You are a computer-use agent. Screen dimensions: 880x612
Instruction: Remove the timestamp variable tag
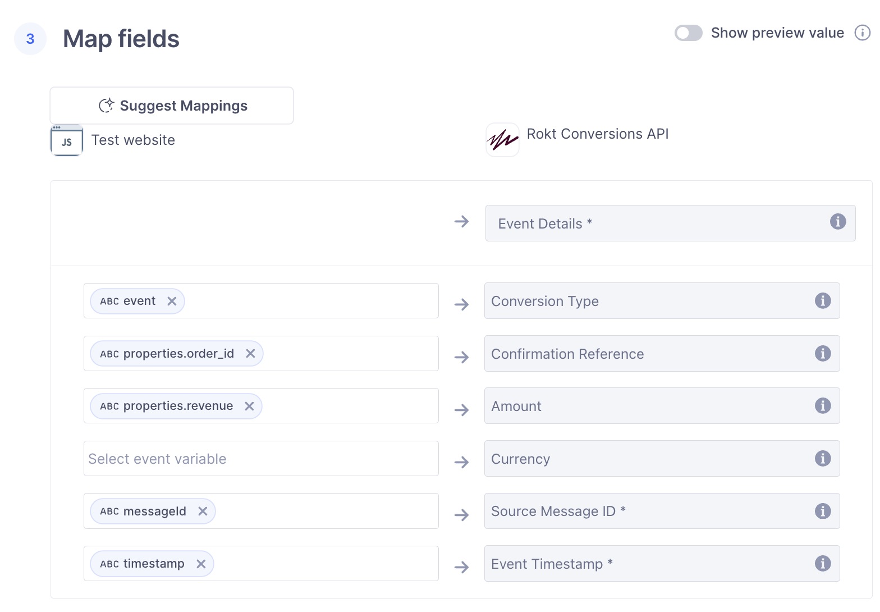point(201,564)
